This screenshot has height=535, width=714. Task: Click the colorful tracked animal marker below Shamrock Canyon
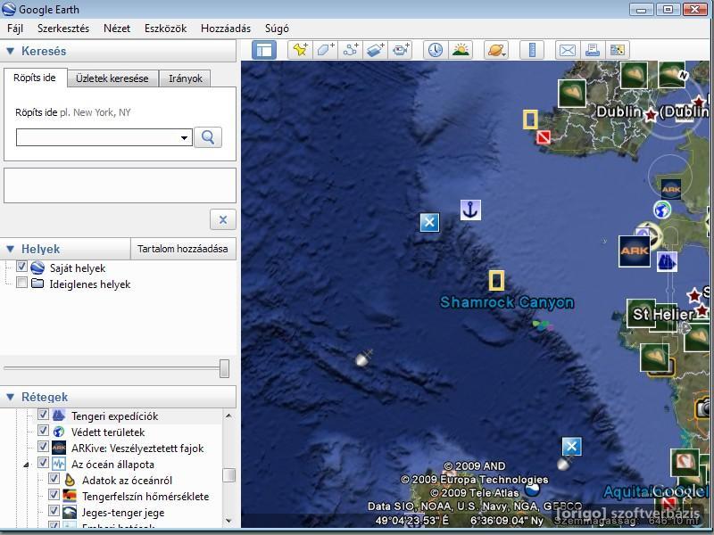click(x=544, y=325)
